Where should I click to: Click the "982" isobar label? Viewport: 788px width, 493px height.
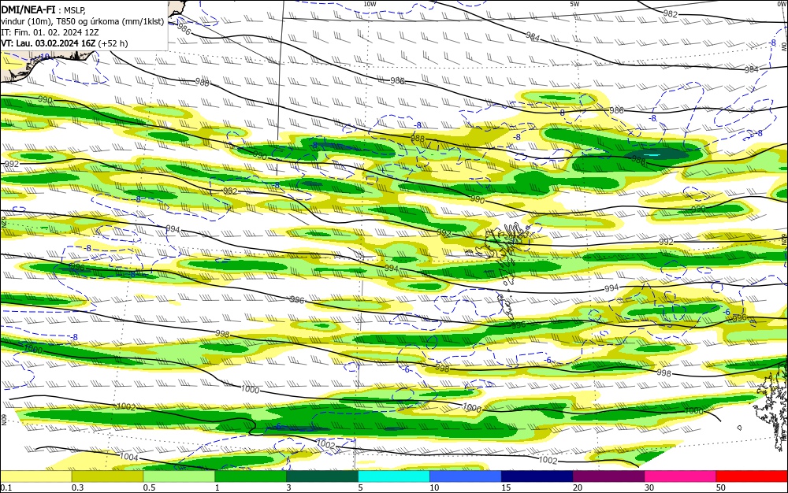coord(671,14)
